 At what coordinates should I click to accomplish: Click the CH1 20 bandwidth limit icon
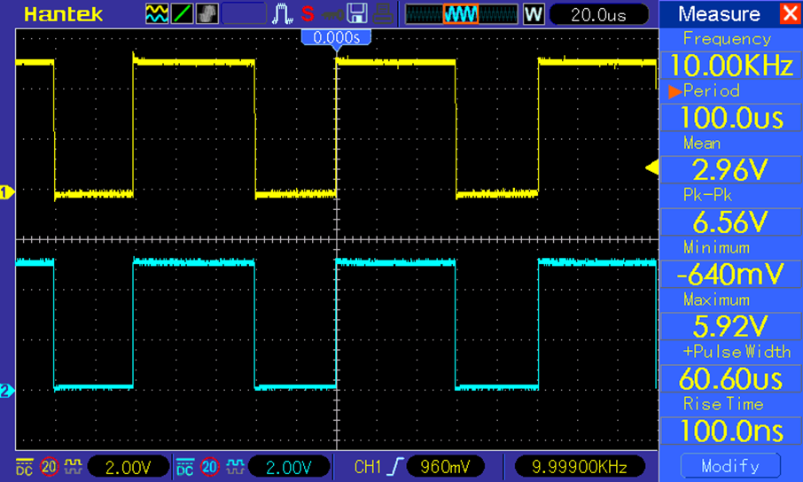(49, 467)
